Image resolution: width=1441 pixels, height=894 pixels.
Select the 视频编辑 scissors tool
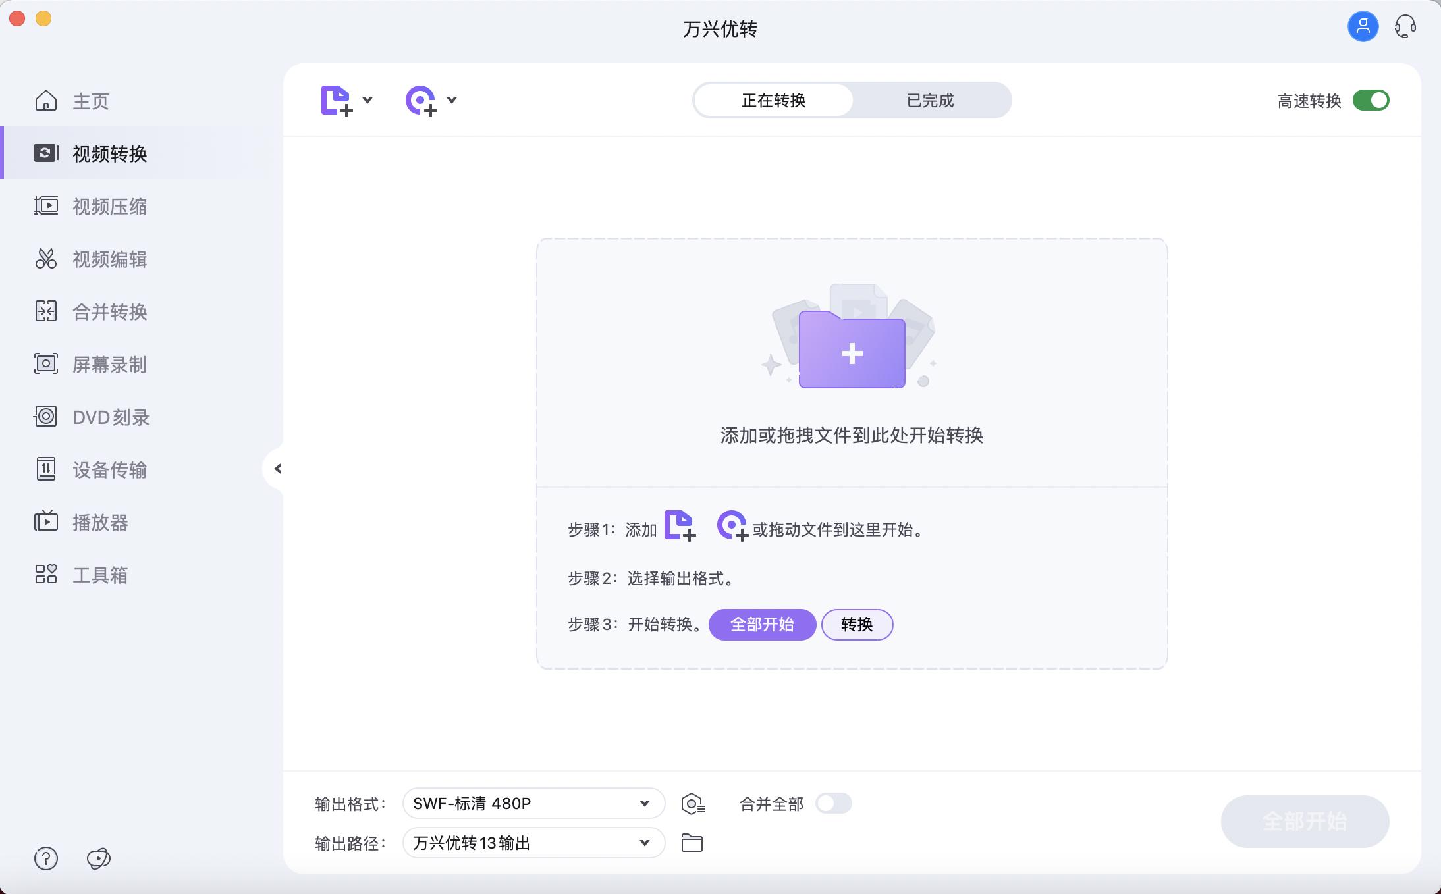tap(109, 259)
